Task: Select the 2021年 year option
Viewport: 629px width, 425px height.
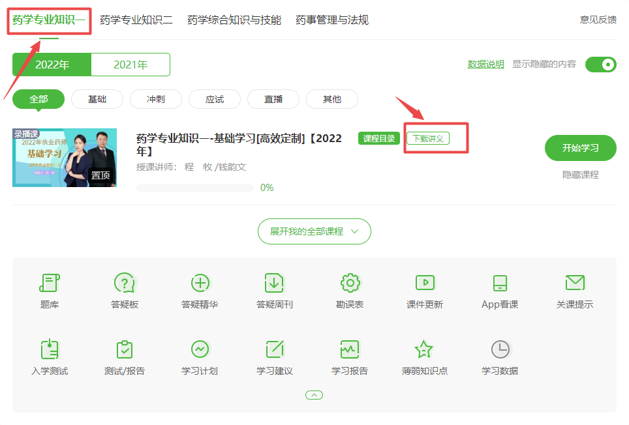Action: [130, 65]
